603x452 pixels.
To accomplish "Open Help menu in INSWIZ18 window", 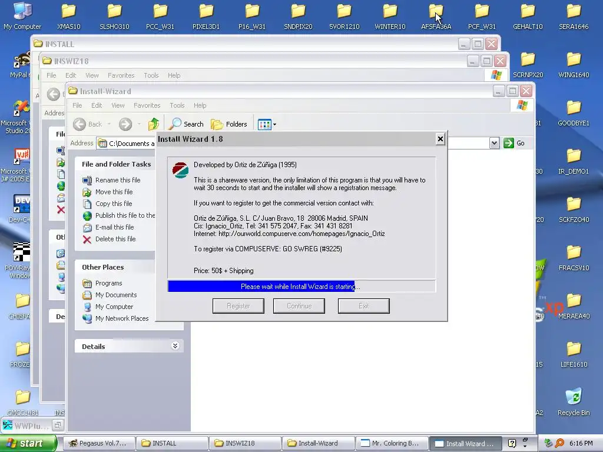I will [x=174, y=75].
